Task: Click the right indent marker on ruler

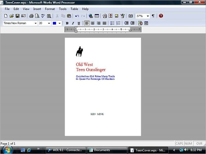Action: tap(130, 30)
